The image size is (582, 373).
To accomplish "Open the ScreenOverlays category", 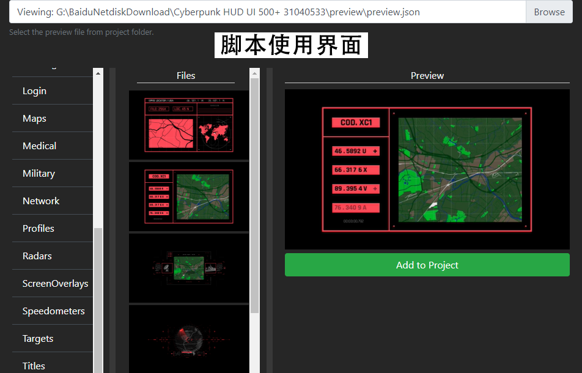I will 53,283.
